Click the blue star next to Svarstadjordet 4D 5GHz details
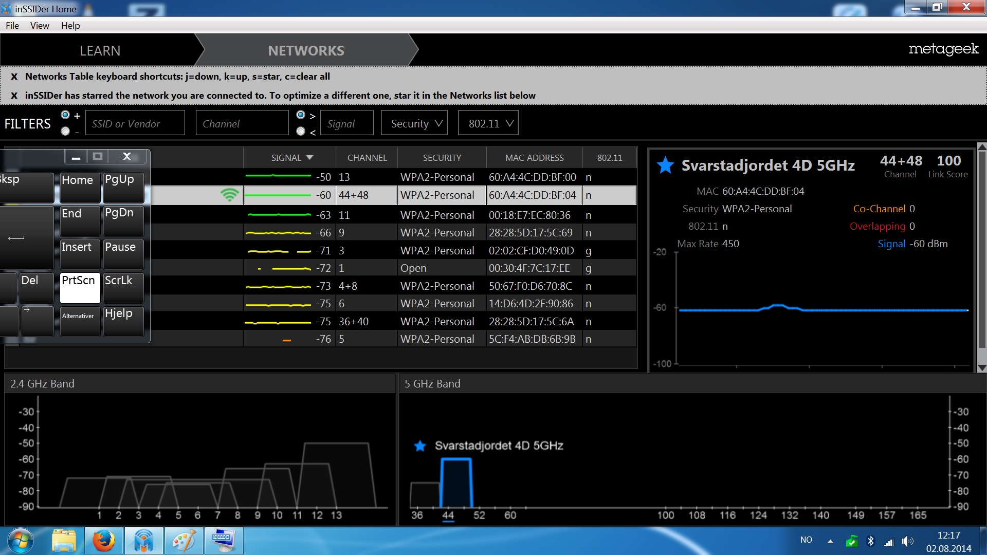The image size is (987, 555). click(x=665, y=165)
